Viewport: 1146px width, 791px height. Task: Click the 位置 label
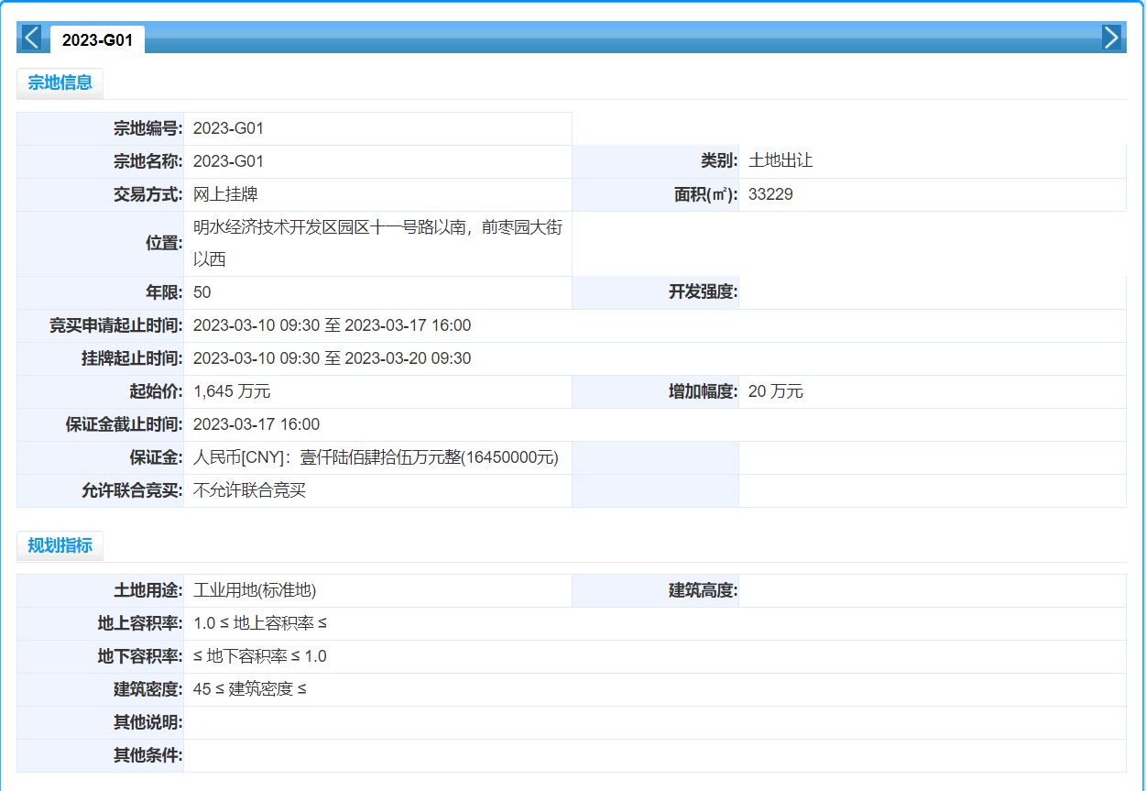[164, 244]
